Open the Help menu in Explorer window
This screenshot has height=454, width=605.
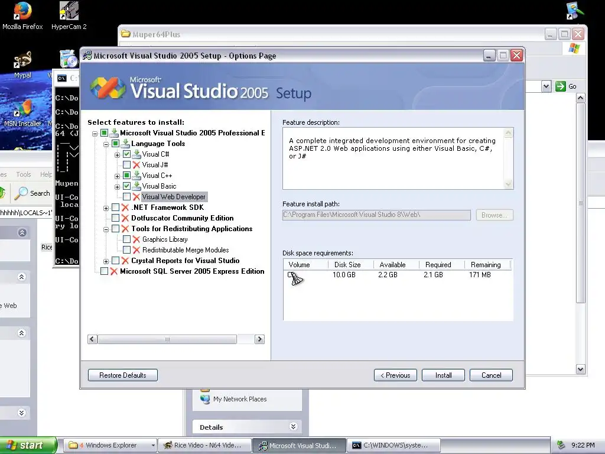pyautogui.click(x=46, y=174)
